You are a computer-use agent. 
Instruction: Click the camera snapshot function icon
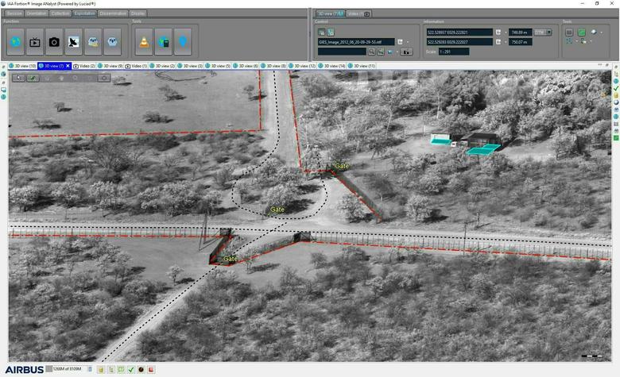coord(54,42)
